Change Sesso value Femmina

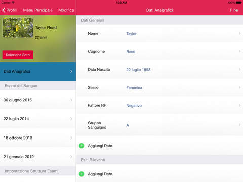(x=134, y=88)
